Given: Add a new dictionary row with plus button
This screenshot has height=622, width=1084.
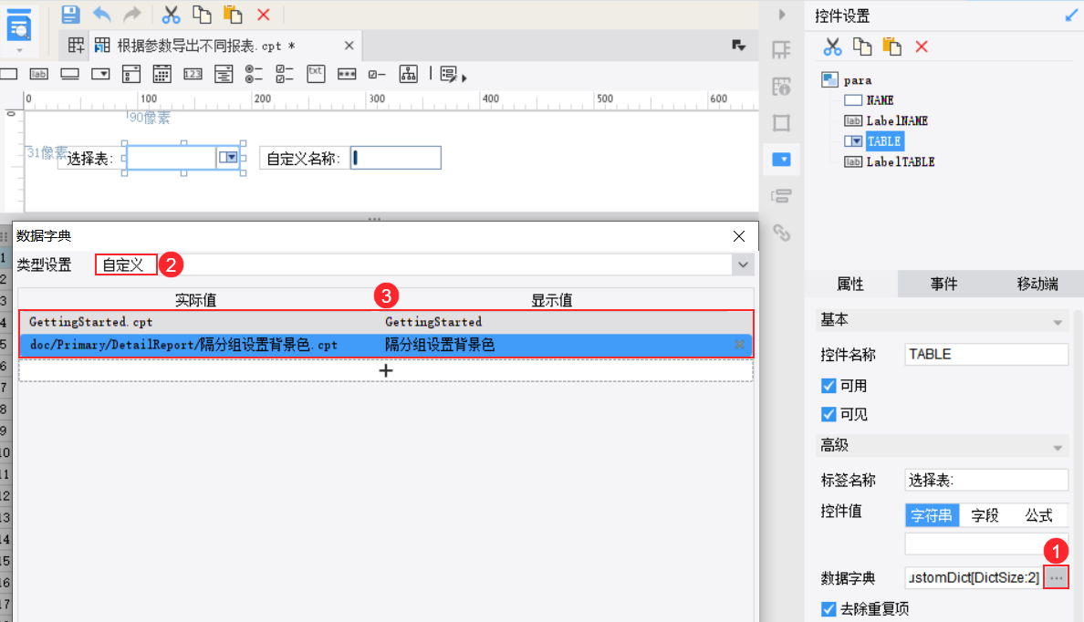Looking at the screenshot, I should pyautogui.click(x=386, y=370).
